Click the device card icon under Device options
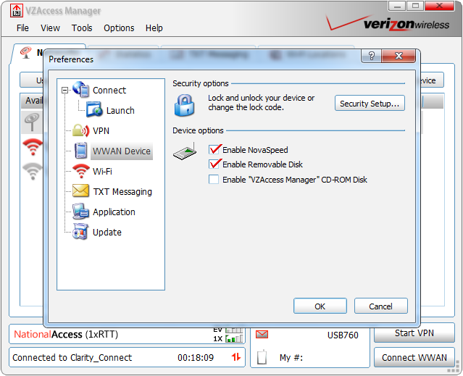Viewport: 463px width, 376px height. [185, 151]
